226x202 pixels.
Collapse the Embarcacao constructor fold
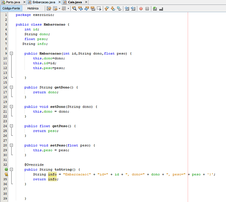click(x=11, y=53)
